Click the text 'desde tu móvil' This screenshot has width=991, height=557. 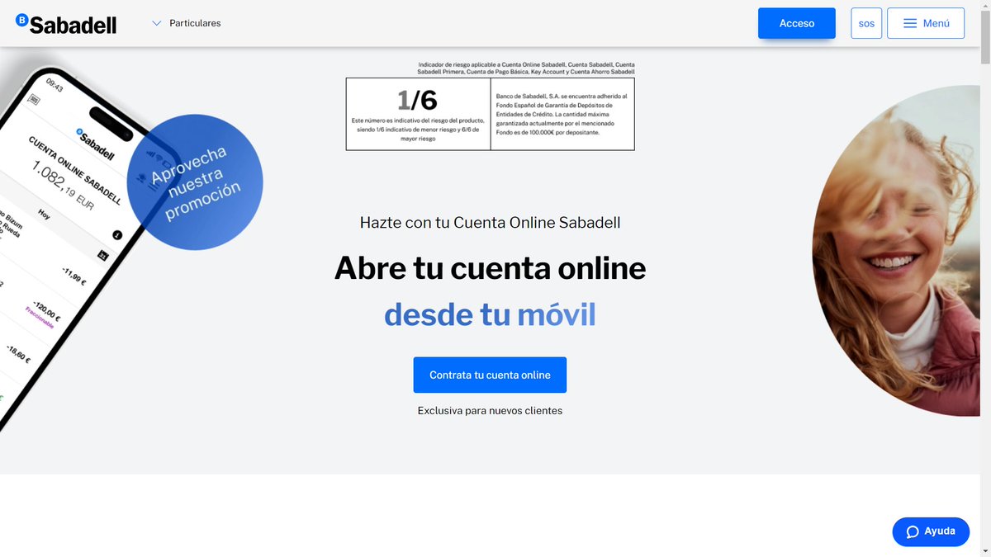[x=490, y=314]
